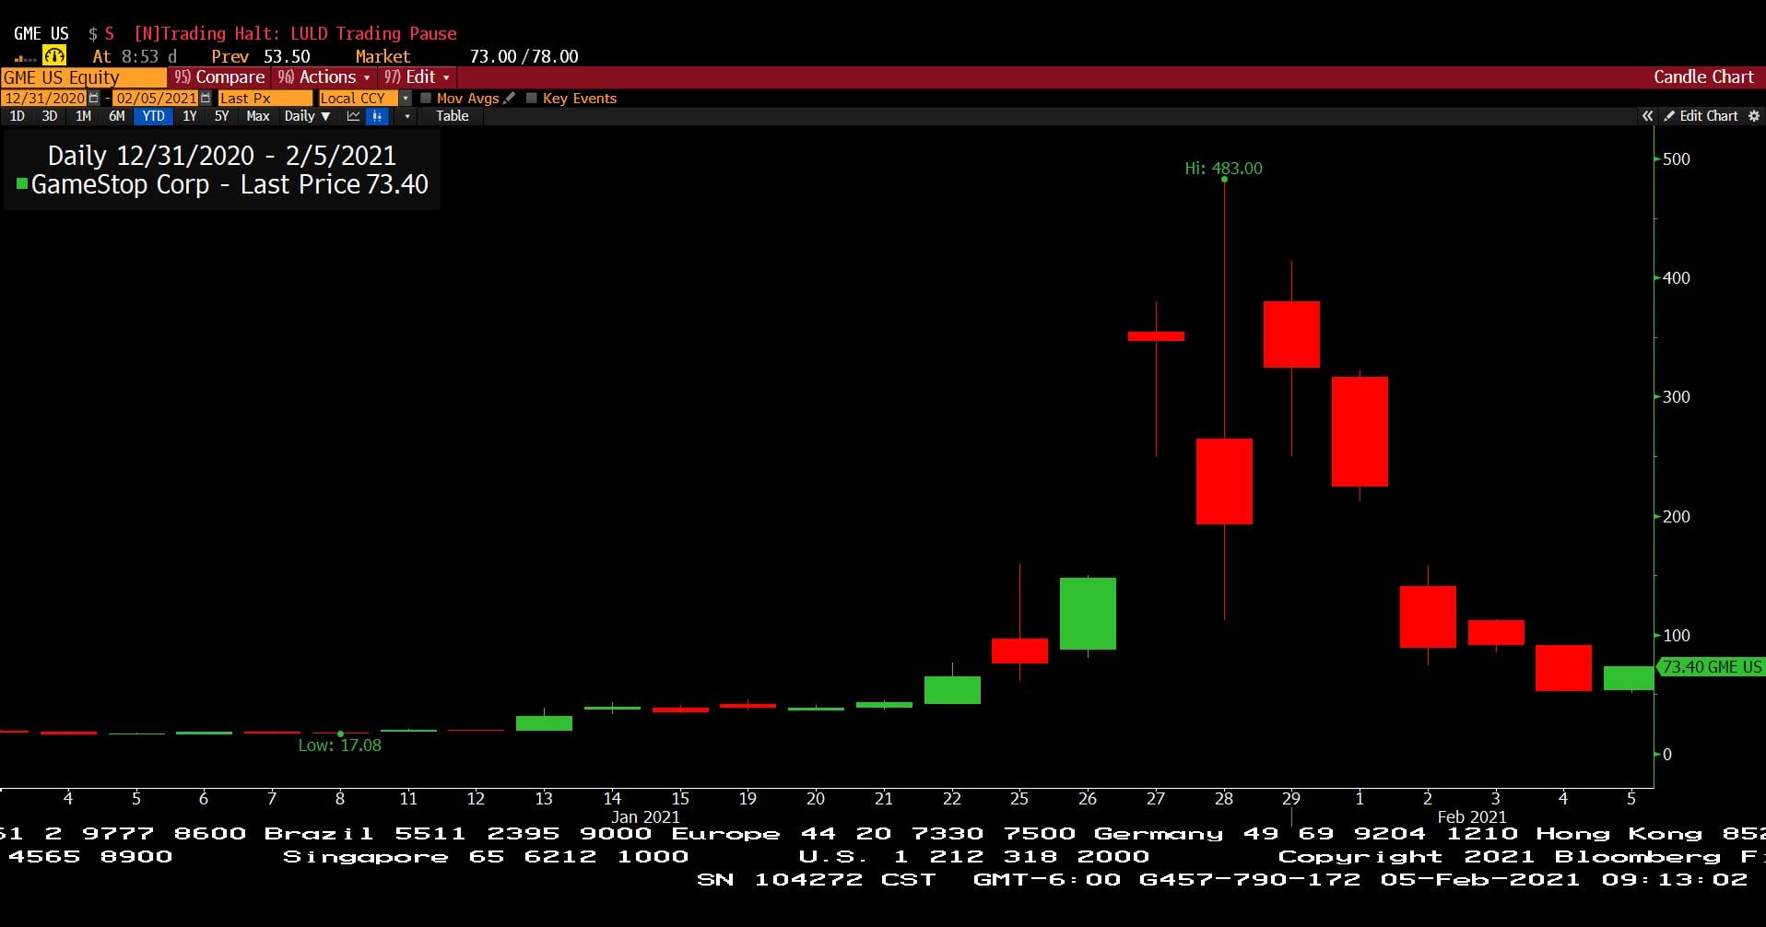1766x927 pixels.
Task: Click the yellow gauge icon beside the signal bars
Action: tap(54, 56)
